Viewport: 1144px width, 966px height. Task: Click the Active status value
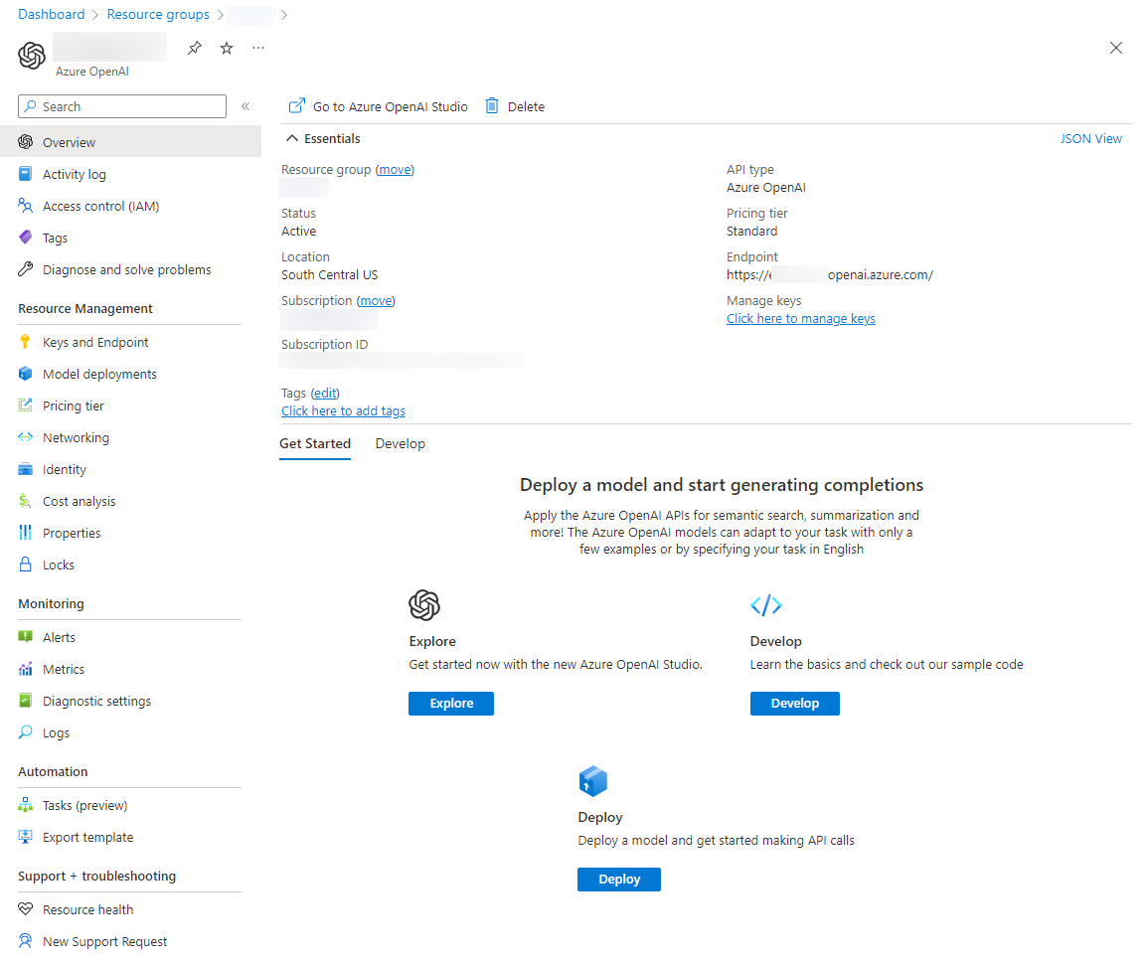(x=298, y=232)
